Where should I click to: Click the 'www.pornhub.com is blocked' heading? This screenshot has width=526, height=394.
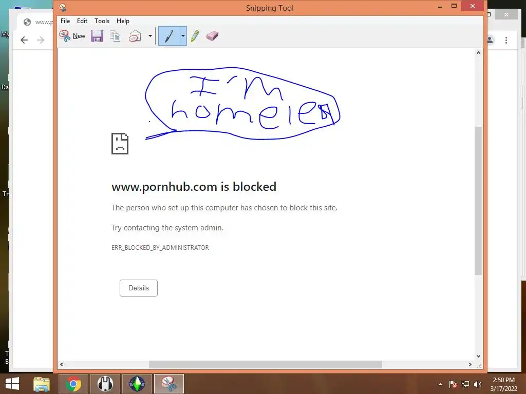(x=194, y=187)
